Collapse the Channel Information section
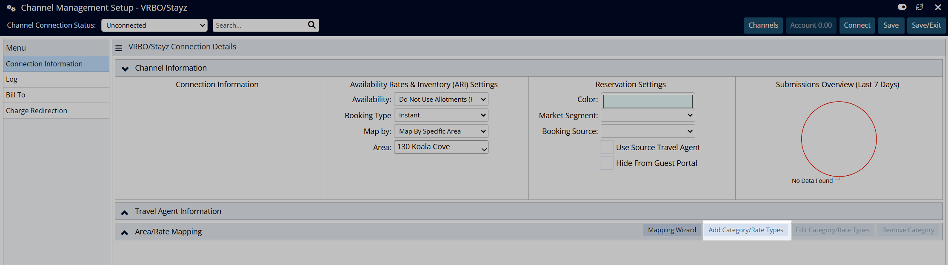 [x=125, y=68]
